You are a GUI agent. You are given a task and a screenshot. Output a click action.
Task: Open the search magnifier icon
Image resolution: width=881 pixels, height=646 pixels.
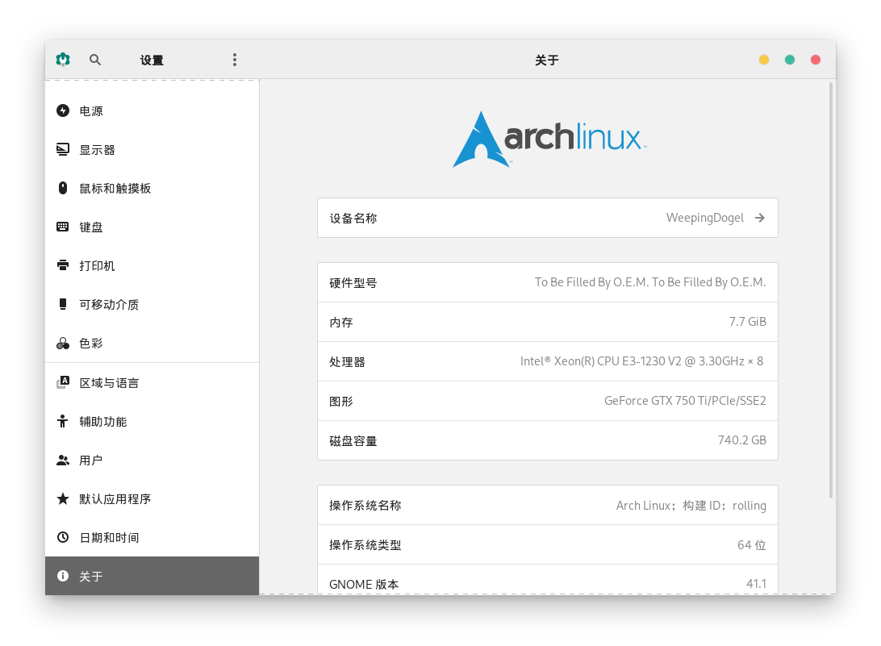95,60
